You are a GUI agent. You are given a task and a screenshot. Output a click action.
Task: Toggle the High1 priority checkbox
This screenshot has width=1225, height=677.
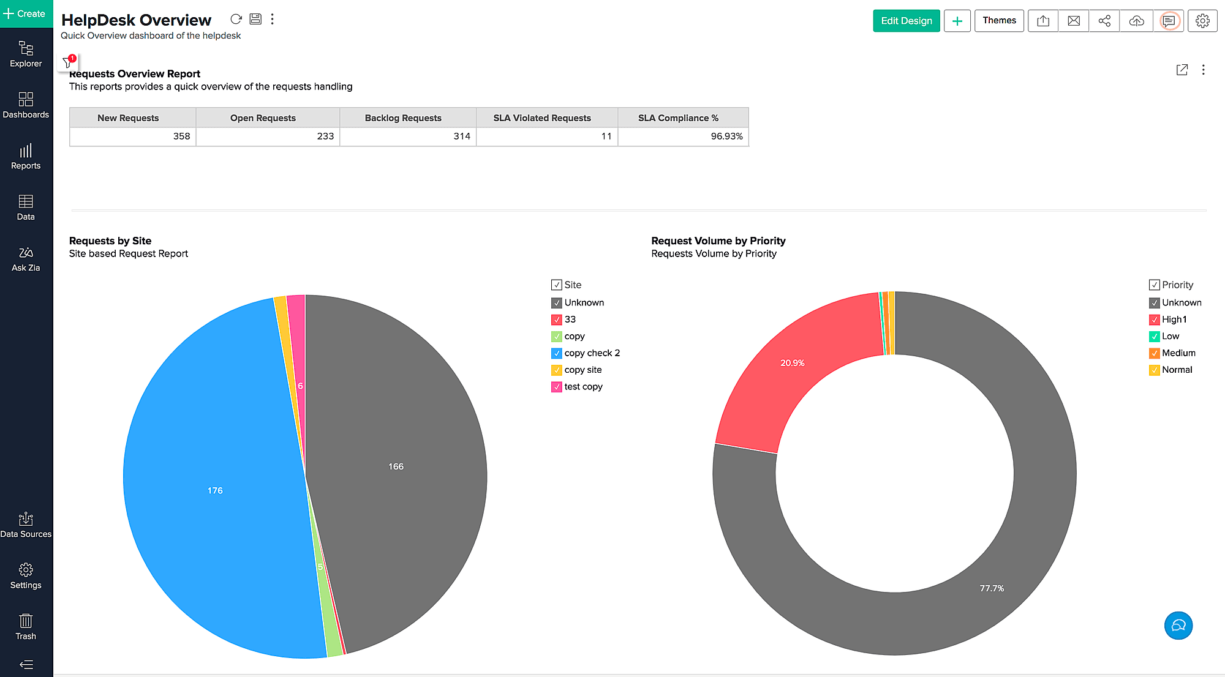[1155, 320]
